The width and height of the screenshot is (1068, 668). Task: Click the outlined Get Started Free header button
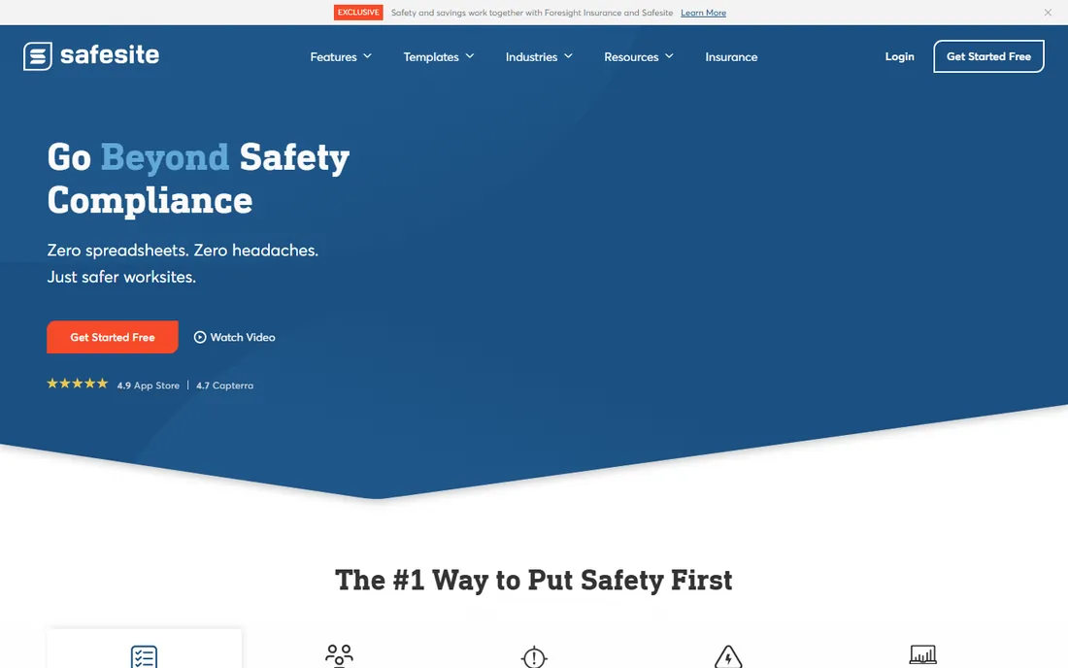(988, 56)
